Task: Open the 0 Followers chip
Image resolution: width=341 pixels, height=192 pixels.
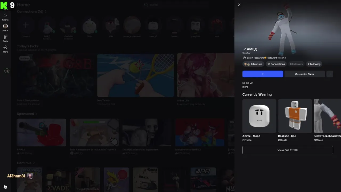Action: click(x=296, y=64)
